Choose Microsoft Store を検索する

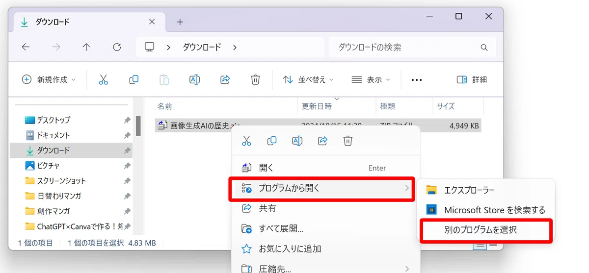click(x=486, y=210)
